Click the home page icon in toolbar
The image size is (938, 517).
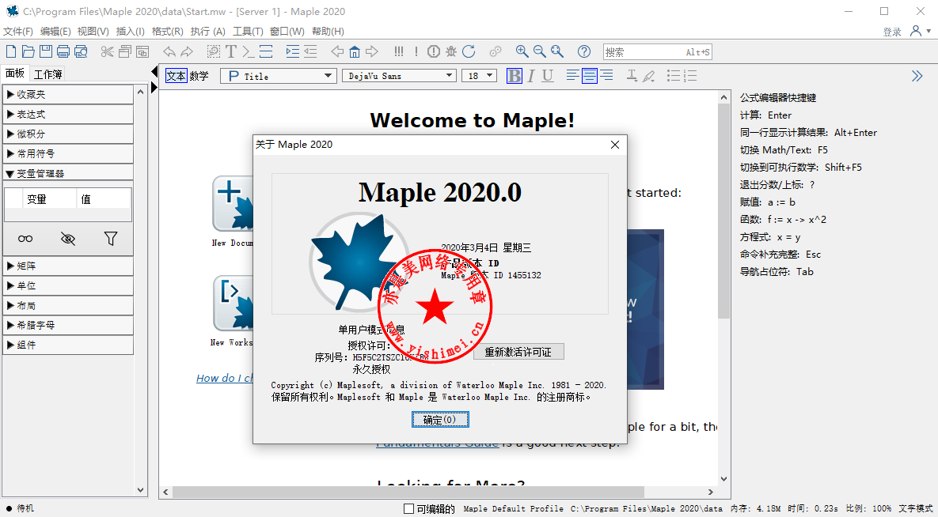(355, 51)
